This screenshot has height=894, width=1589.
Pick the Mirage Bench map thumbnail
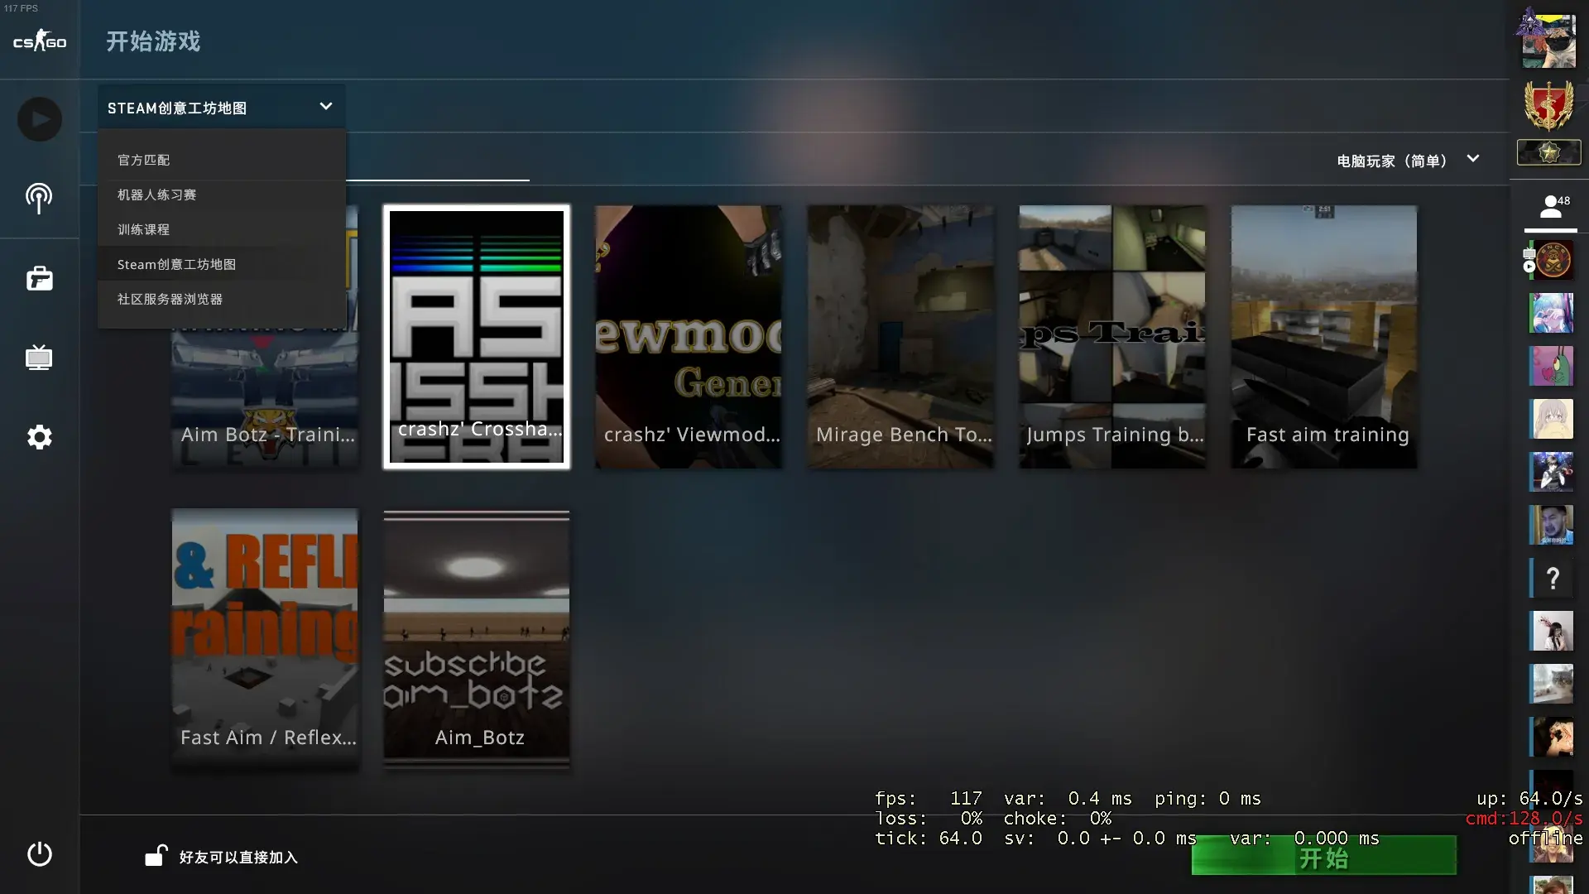pyautogui.click(x=900, y=336)
